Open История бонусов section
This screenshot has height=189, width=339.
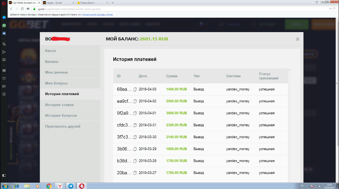[70, 115]
